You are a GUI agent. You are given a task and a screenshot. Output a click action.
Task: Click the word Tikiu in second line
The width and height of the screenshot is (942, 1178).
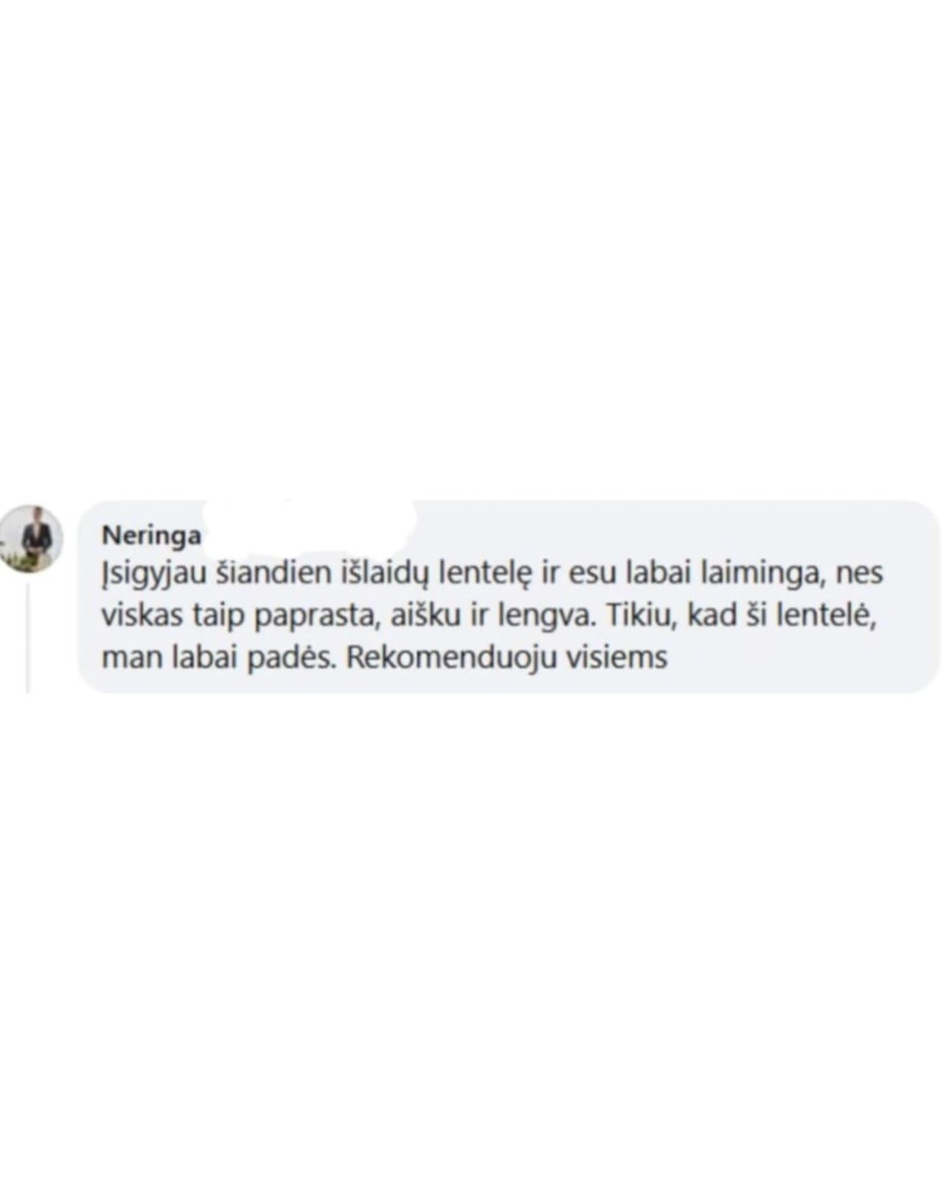(641, 616)
